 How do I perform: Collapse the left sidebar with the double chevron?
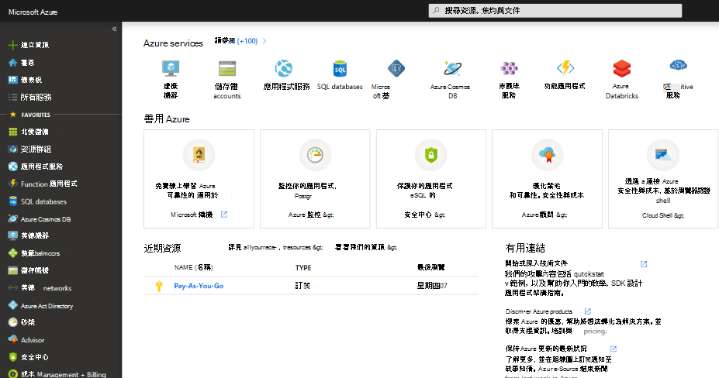point(114,29)
